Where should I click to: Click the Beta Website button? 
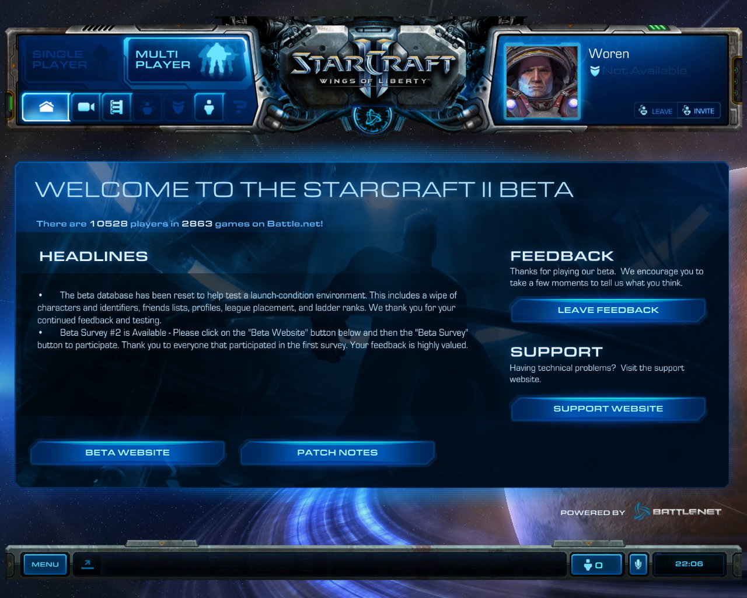click(127, 453)
